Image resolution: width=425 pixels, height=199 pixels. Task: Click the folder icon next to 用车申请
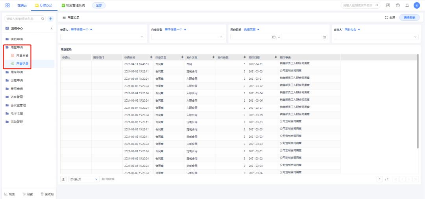[7, 72]
